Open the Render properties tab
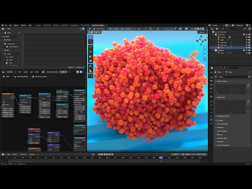 tap(211, 77)
